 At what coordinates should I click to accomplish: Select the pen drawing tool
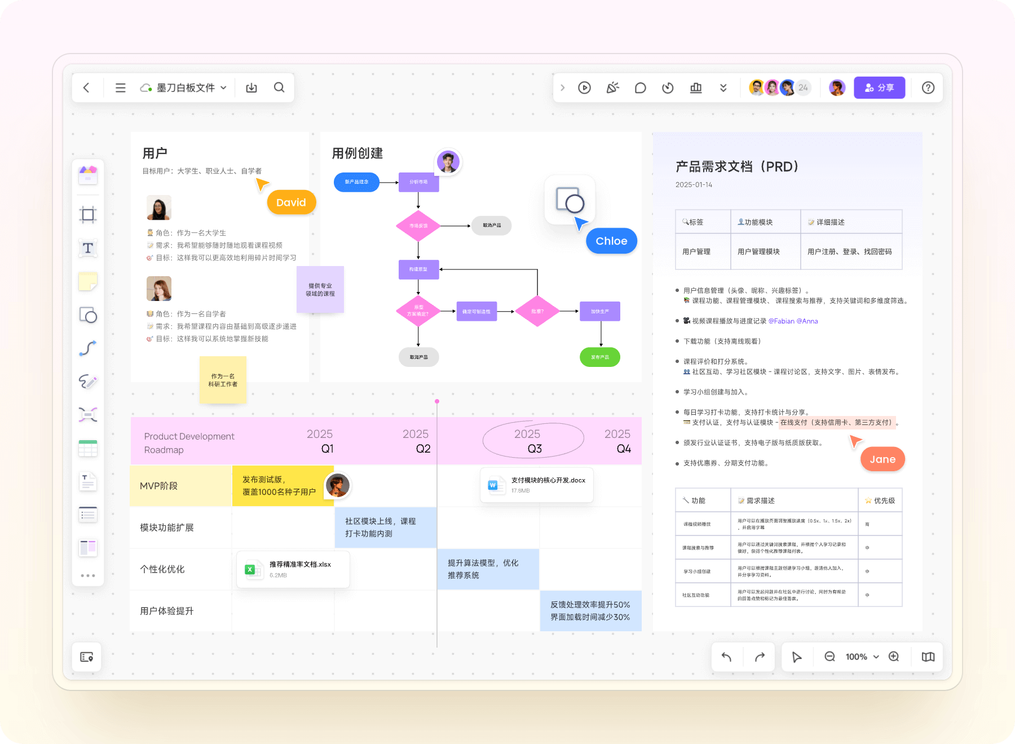(88, 382)
